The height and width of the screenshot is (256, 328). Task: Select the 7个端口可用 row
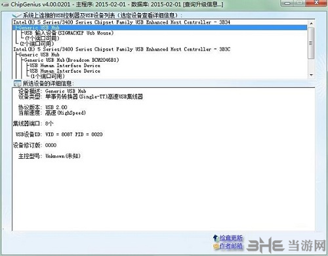coord(42,39)
